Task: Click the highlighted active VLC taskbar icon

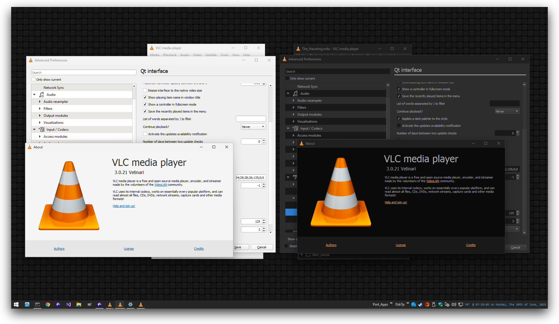Action: [120, 304]
